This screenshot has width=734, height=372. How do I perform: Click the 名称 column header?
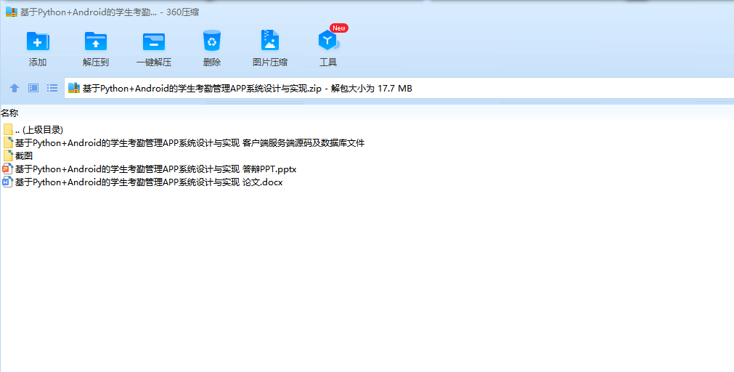(x=9, y=113)
